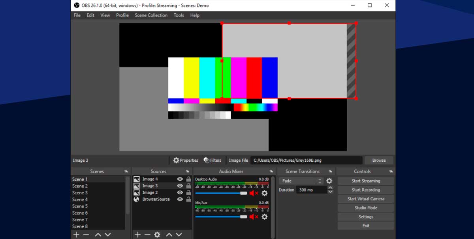Click the Exit button
The width and height of the screenshot is (474, 239).
click(366, 226)
